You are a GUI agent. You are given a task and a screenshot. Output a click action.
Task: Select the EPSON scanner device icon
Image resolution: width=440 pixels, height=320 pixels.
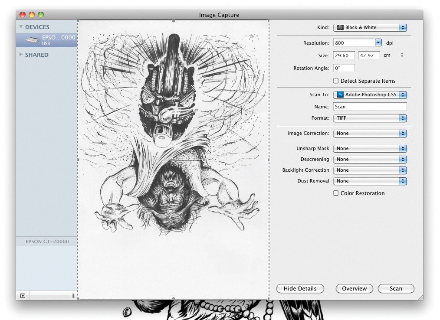point(33,40)
